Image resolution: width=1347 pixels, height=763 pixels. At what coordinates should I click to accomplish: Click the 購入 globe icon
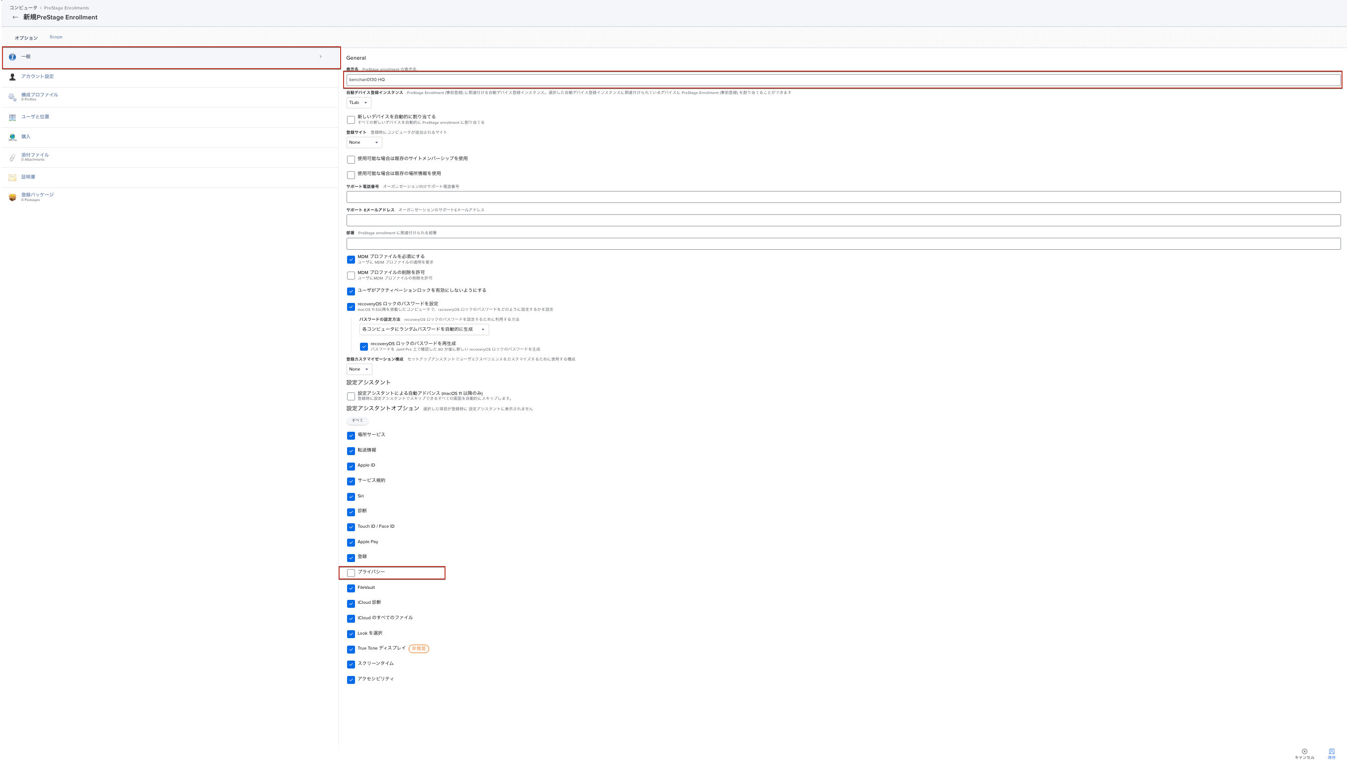12,137
